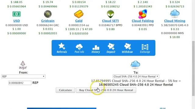Click Buy Cloud SHA-256 4.0 24 Hour Rental button

(106, 90)
